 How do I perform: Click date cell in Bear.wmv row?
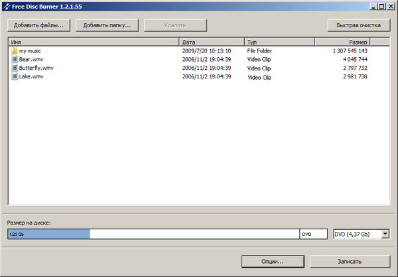pos(206,60)
